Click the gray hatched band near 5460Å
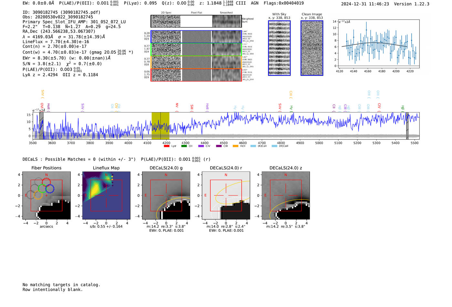This screenshot has height=307, width=452. (407, 126)
